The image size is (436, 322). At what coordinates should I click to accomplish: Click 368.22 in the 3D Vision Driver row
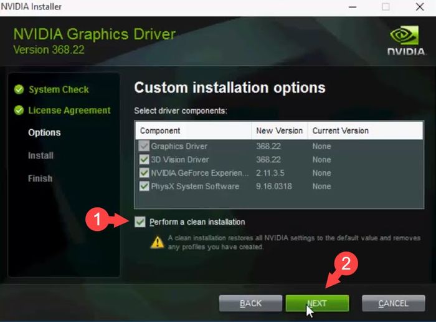coord(268,160)
